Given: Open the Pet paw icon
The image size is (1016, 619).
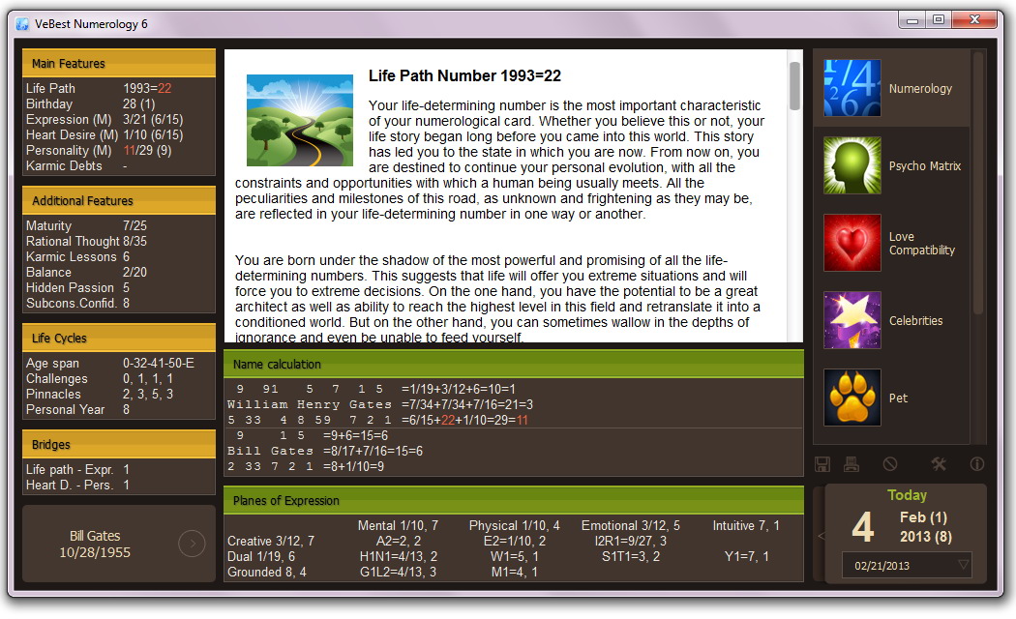Looking at the screenshot, I should click(852, 398).
